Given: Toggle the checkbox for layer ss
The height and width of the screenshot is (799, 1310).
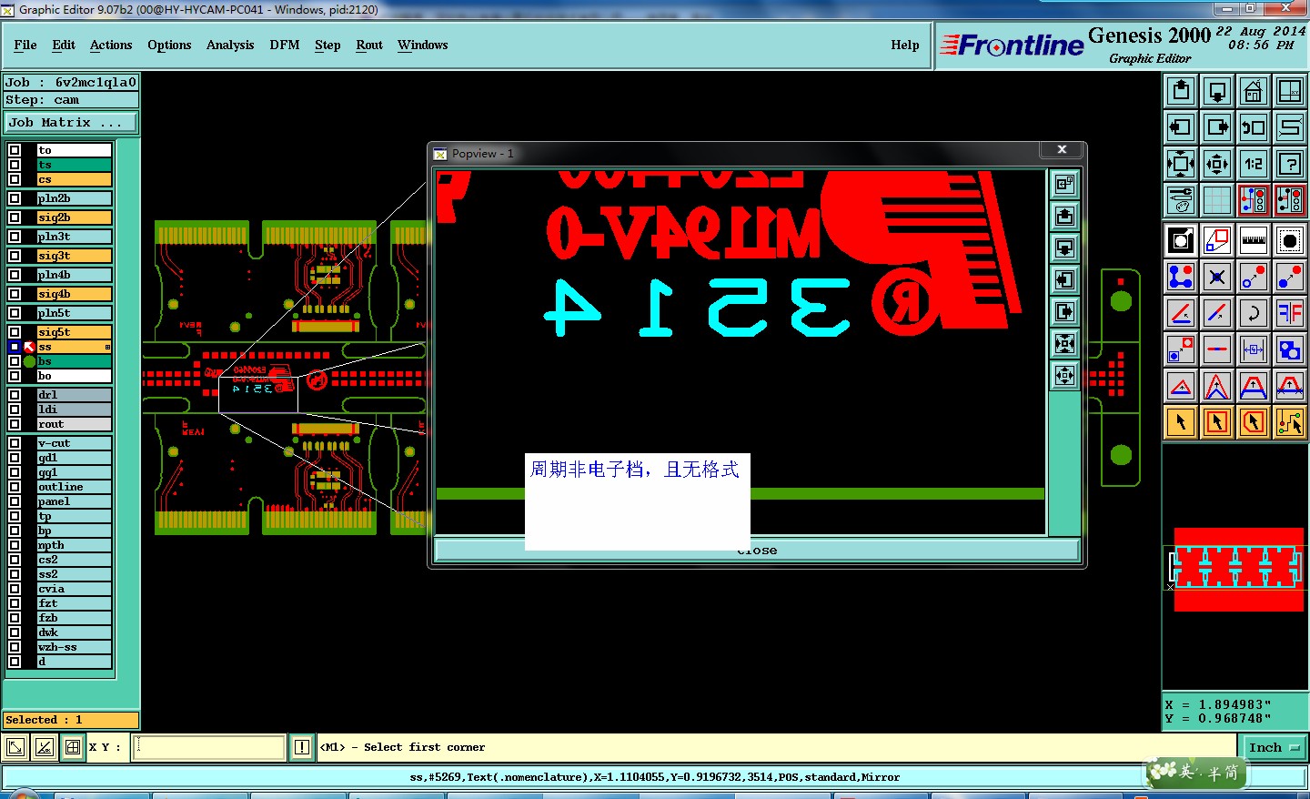Looking at the screenshot, I should click(15, 347).
